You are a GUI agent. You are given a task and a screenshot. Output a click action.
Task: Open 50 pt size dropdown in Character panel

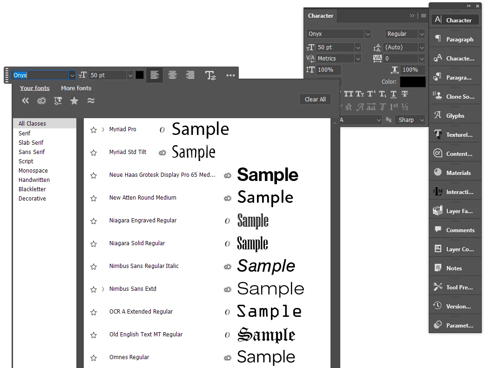pos(358,47)
